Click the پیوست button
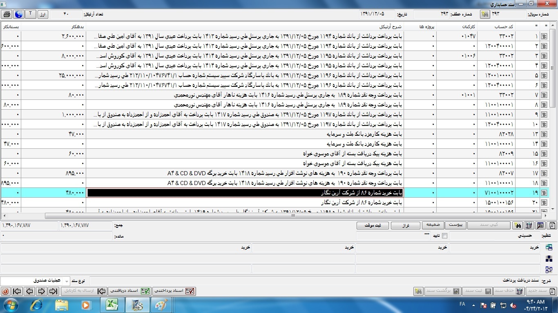 (455, 225)
